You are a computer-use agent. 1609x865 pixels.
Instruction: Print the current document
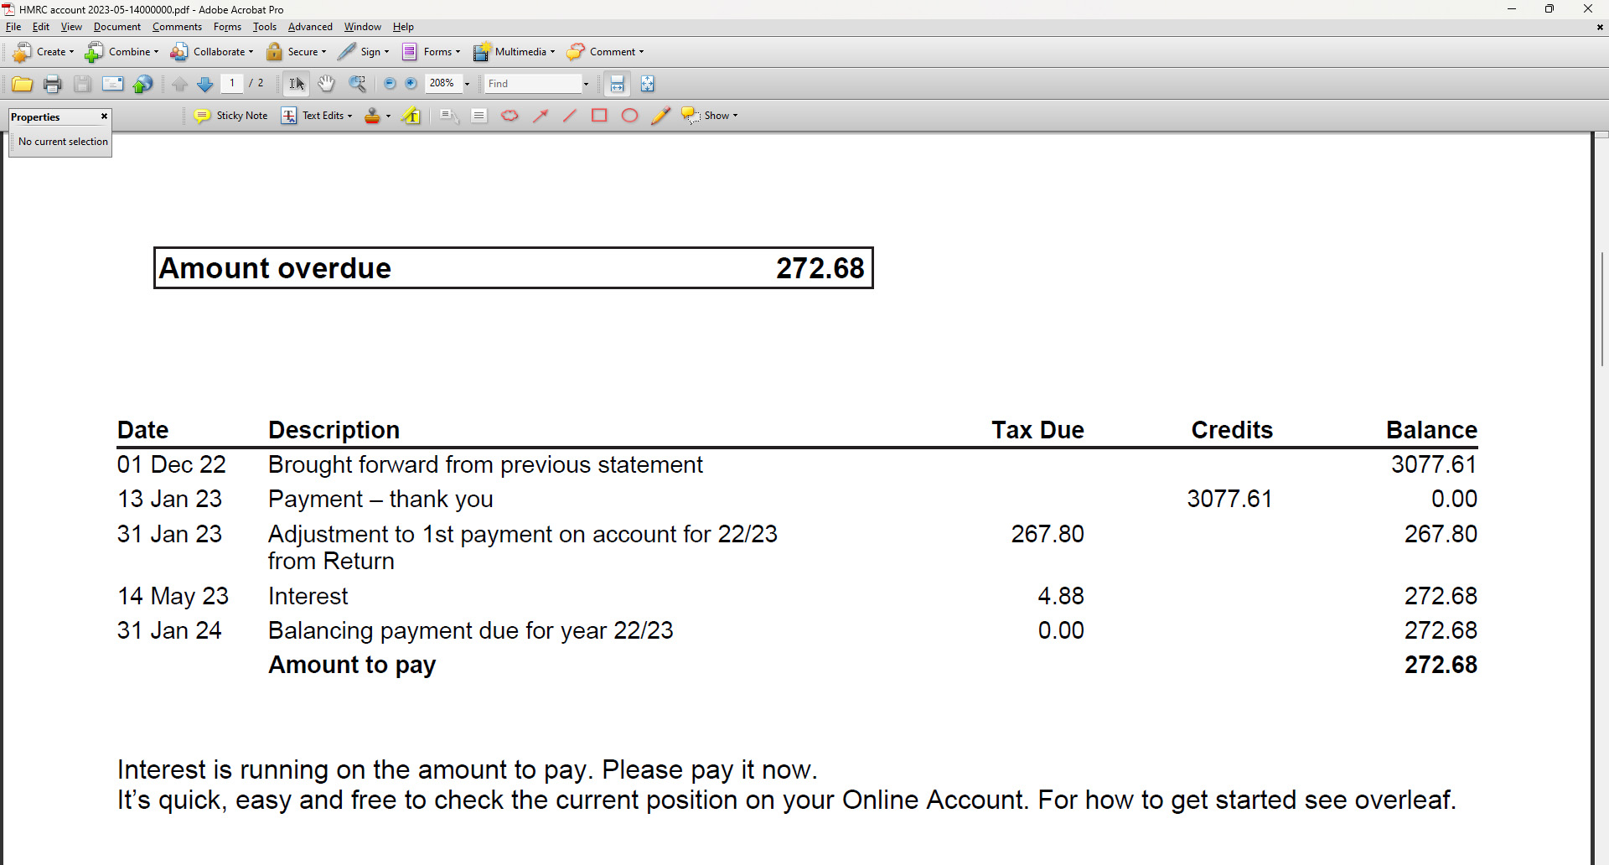(x=52, y=83)
